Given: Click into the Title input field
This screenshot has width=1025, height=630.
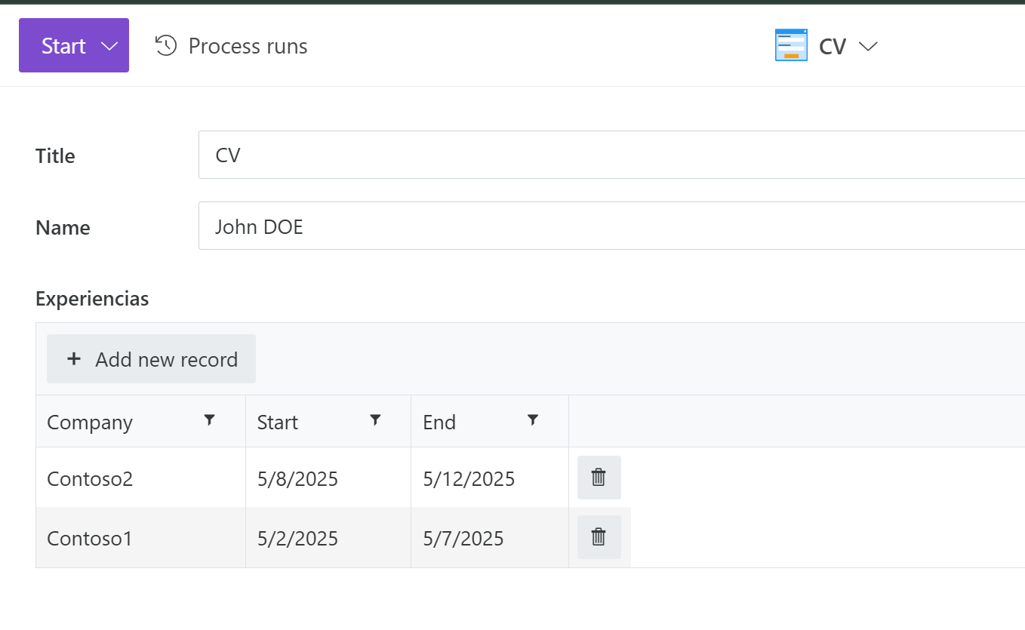Looking at the screenshot, I should (611, 155).
